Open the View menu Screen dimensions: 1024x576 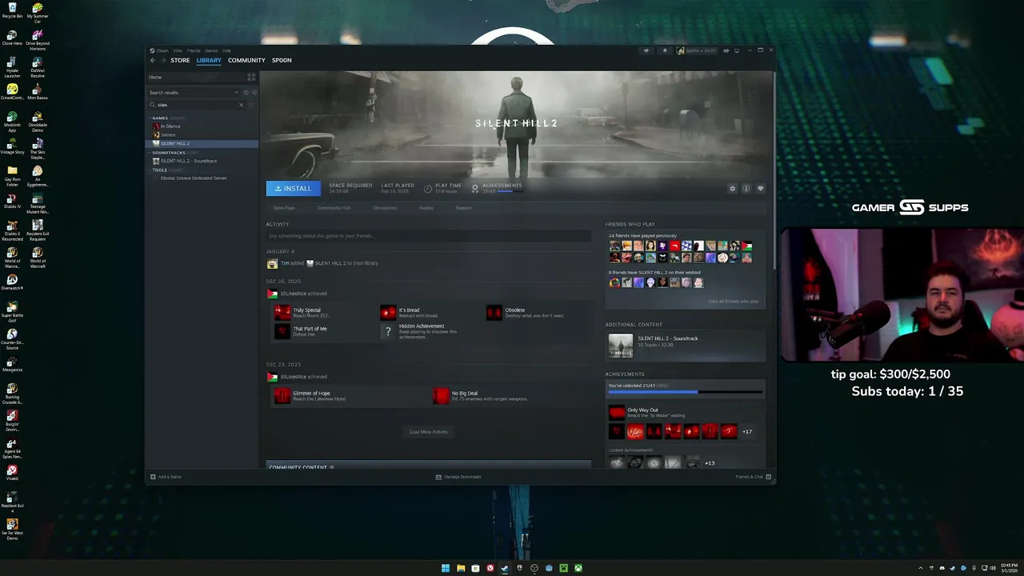coord(178,50)
